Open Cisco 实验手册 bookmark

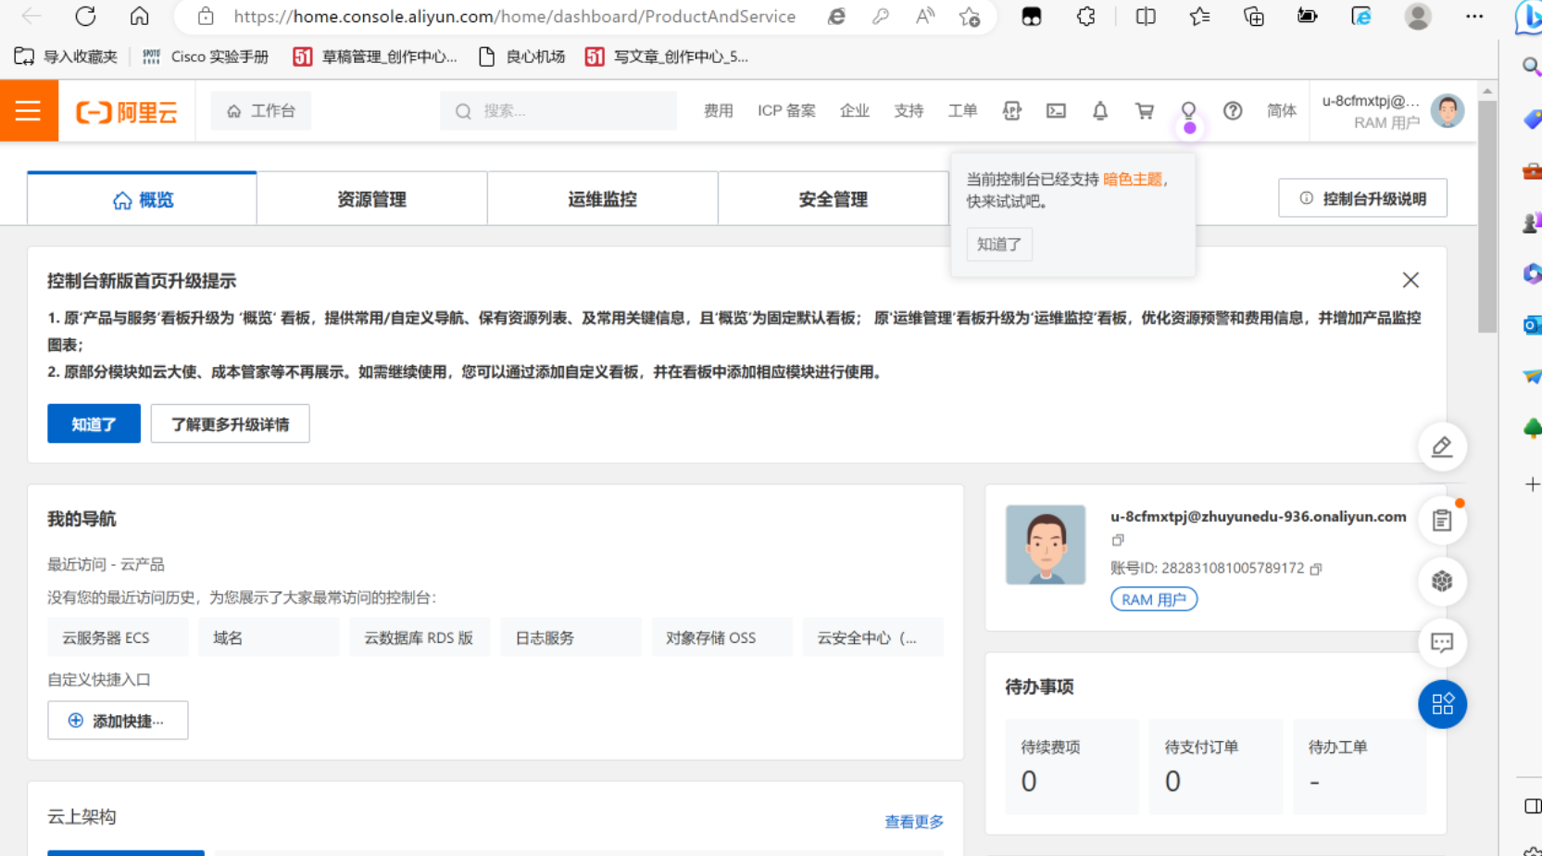click(x=206, y=57)
